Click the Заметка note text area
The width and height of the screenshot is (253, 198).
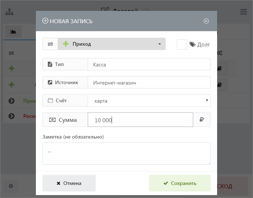coord(126,153)
